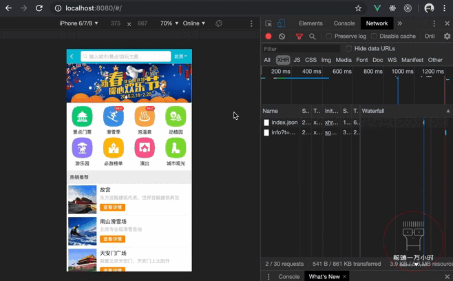Filter requests by XHR
453x281 pixels.
(283, 60)
